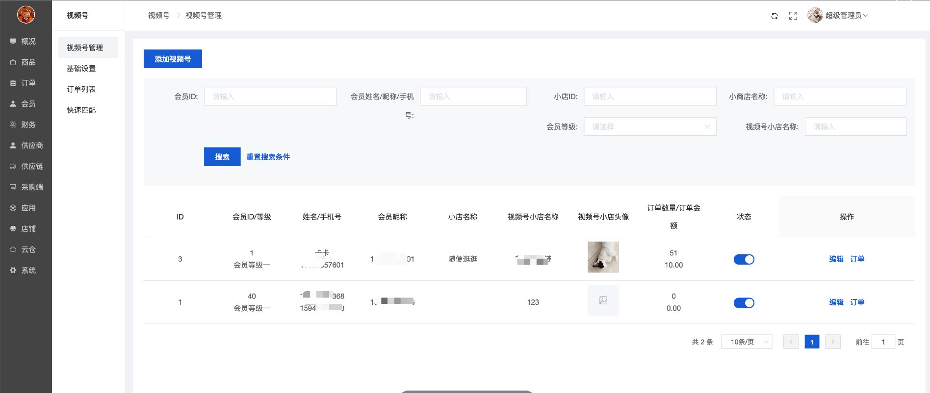Disable status toggle for row ID 3
930x393 pixels.
click(x=744, y=259)
